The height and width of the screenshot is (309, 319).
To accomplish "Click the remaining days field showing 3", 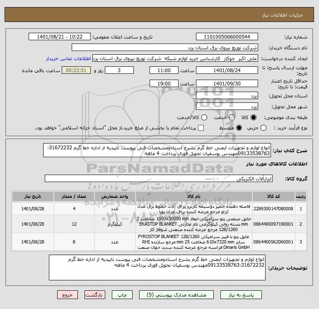I will (119, 70).
